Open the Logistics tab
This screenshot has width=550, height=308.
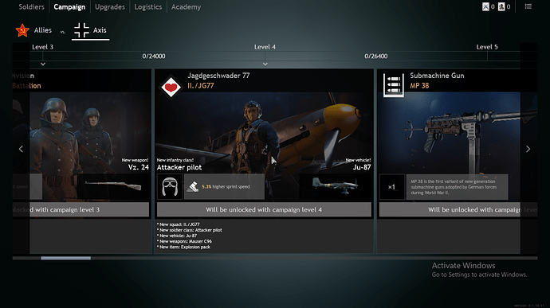[x=148, y=7]
